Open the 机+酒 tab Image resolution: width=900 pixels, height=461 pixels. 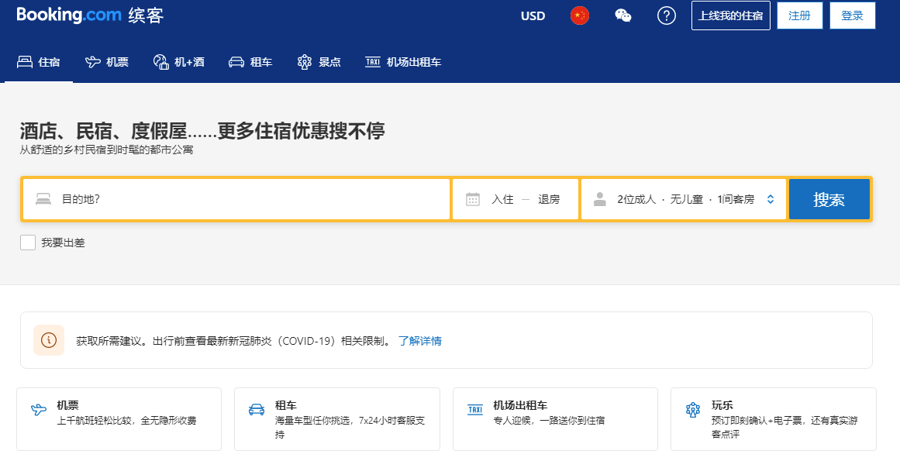point(178,62)
